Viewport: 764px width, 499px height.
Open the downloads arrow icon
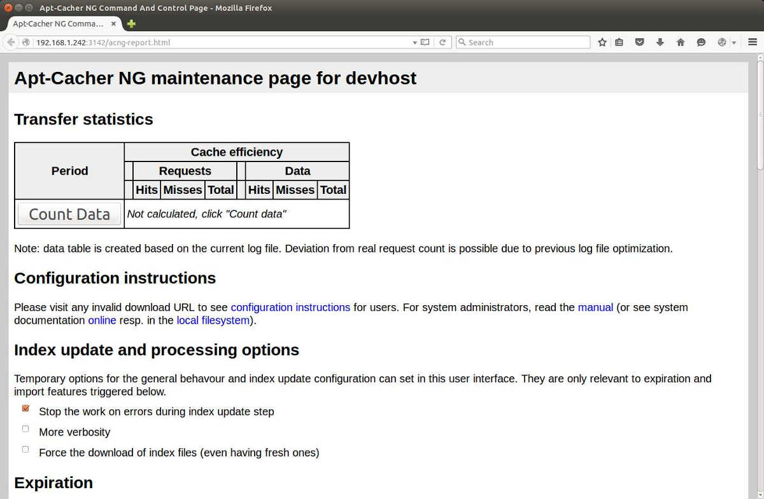tap(660, 42)
